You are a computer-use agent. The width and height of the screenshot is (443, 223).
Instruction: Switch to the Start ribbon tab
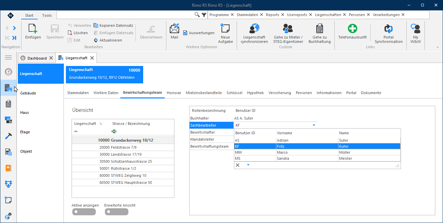click(x=29, y=15)
